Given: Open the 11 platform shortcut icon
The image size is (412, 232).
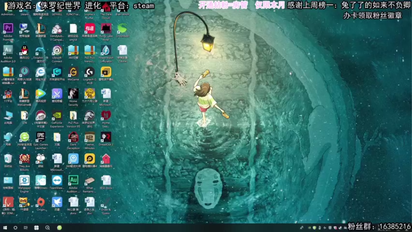Looking at the screenshot, I should pos(8,93).
